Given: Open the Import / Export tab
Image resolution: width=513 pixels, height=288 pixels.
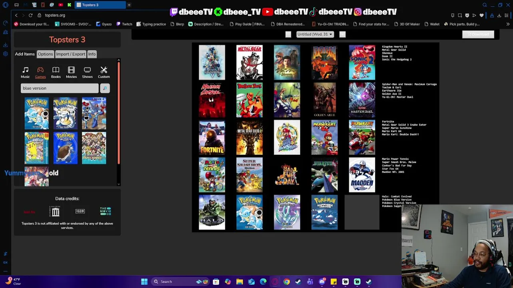Looking at the screenshot, I should tap(70, 54).
